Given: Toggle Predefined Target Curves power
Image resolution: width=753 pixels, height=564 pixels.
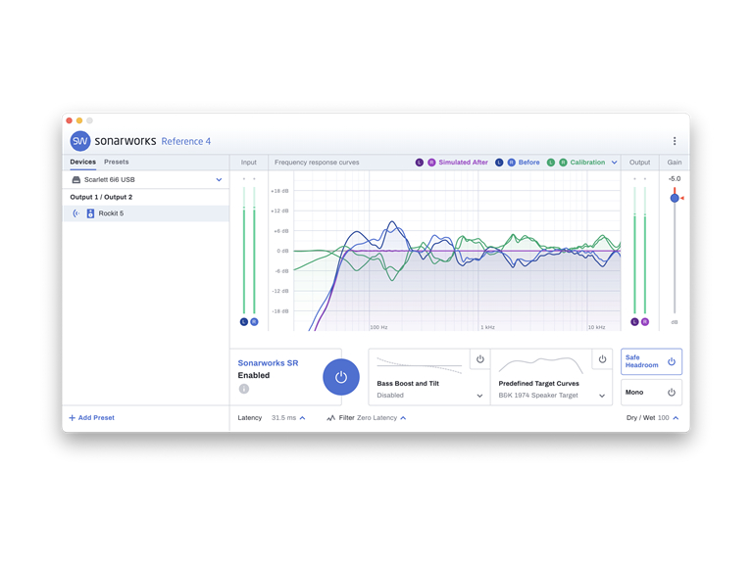Looking at the screenshot, I should click(x=602, y=359).
